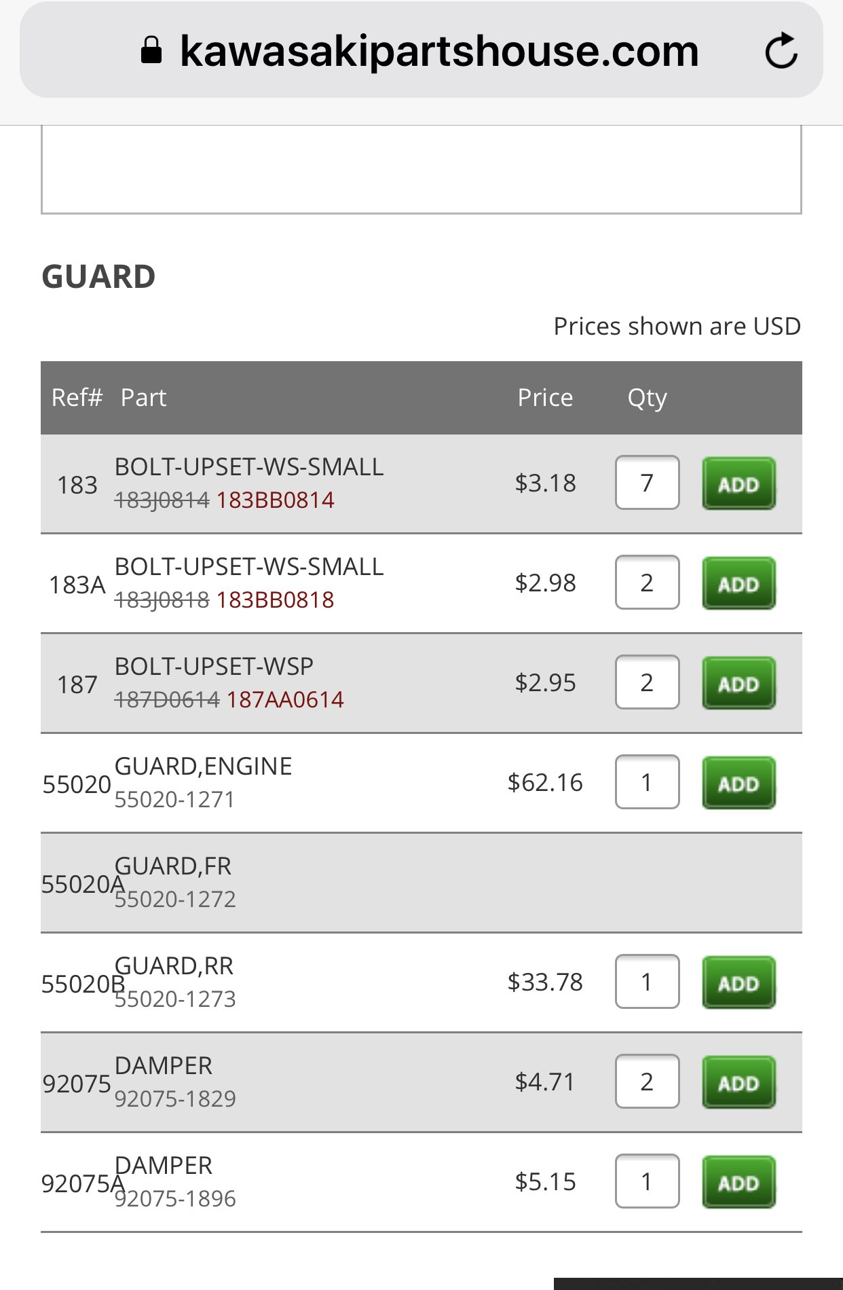Screen dimensions: 843x1290
Task: Edit quantity field for ref 183
Action: [647, 483]
